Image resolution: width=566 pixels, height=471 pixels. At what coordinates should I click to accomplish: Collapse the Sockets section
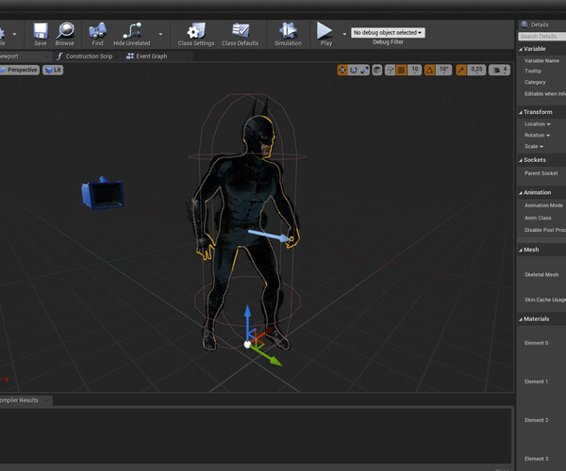coord(521,160)
